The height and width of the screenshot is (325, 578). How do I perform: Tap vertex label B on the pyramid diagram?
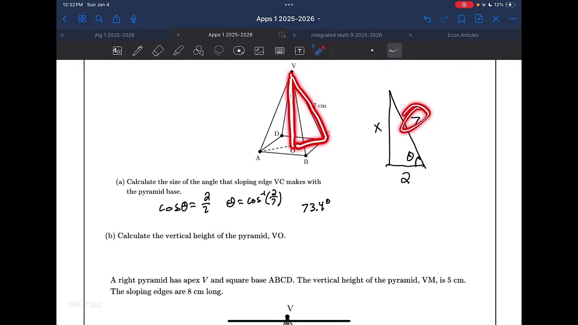tap(306, 162)
